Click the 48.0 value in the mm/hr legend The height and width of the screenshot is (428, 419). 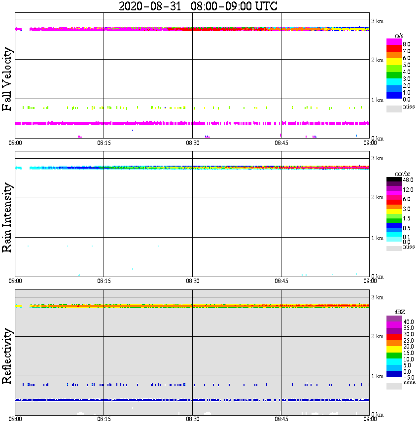coord(408,180)
